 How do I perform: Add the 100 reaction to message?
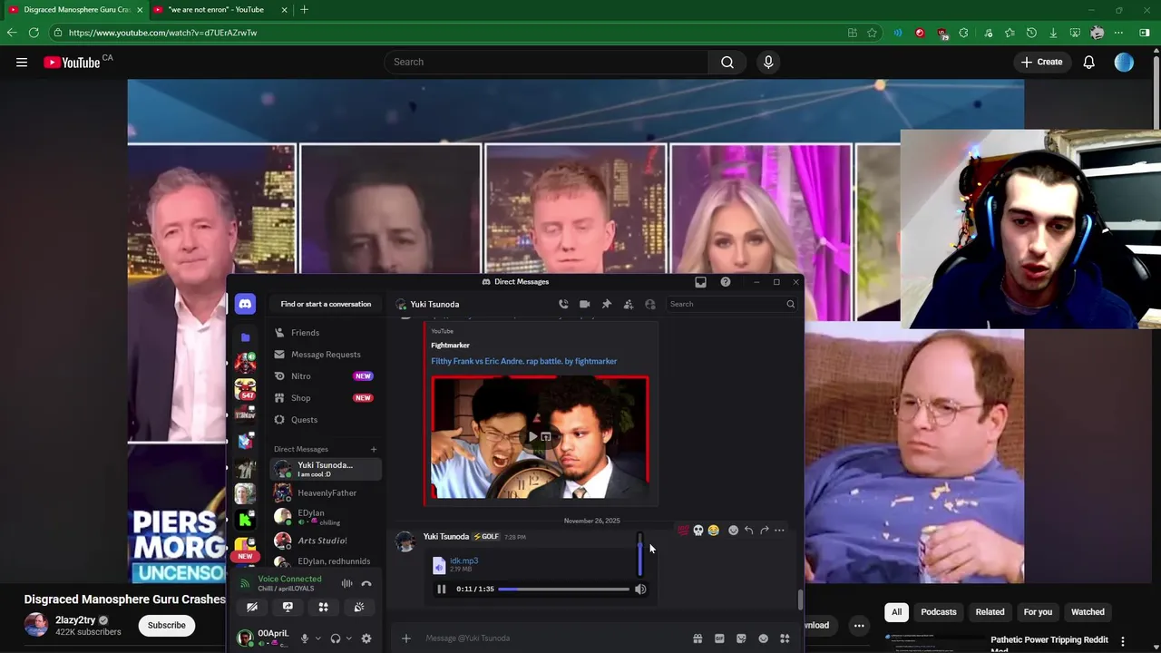[x=683, y=531]
